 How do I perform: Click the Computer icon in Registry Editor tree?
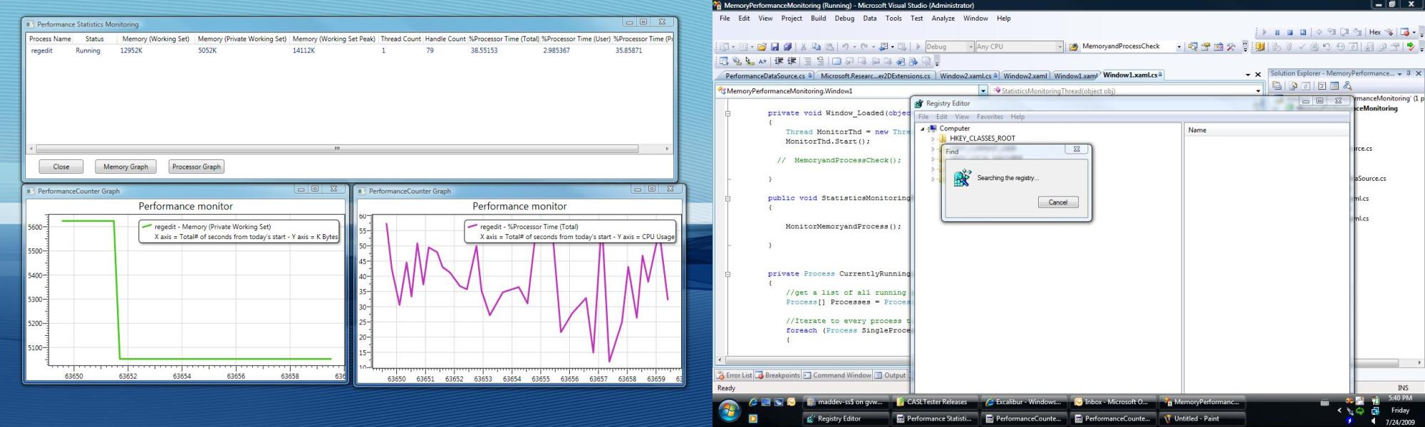(933, 129)
